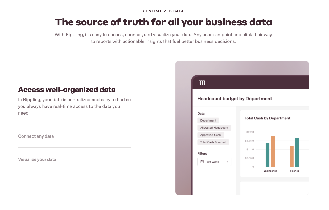Click the Total Cash by Department chart title

pos(267,118)
